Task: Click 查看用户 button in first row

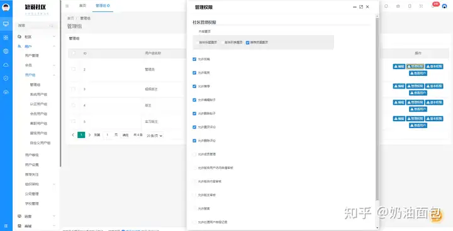Action: tap(418, 73)
